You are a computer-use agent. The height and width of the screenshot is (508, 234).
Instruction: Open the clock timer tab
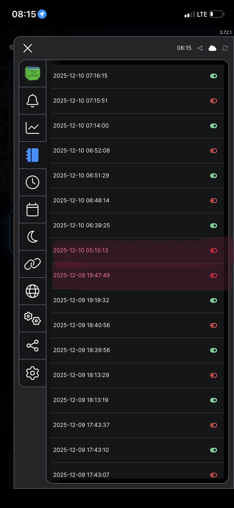(x=32, y=182)
